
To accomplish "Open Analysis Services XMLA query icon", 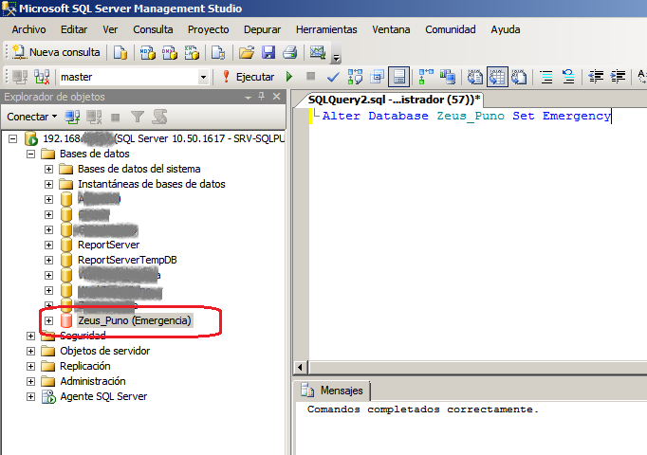I will coord(192,53).
